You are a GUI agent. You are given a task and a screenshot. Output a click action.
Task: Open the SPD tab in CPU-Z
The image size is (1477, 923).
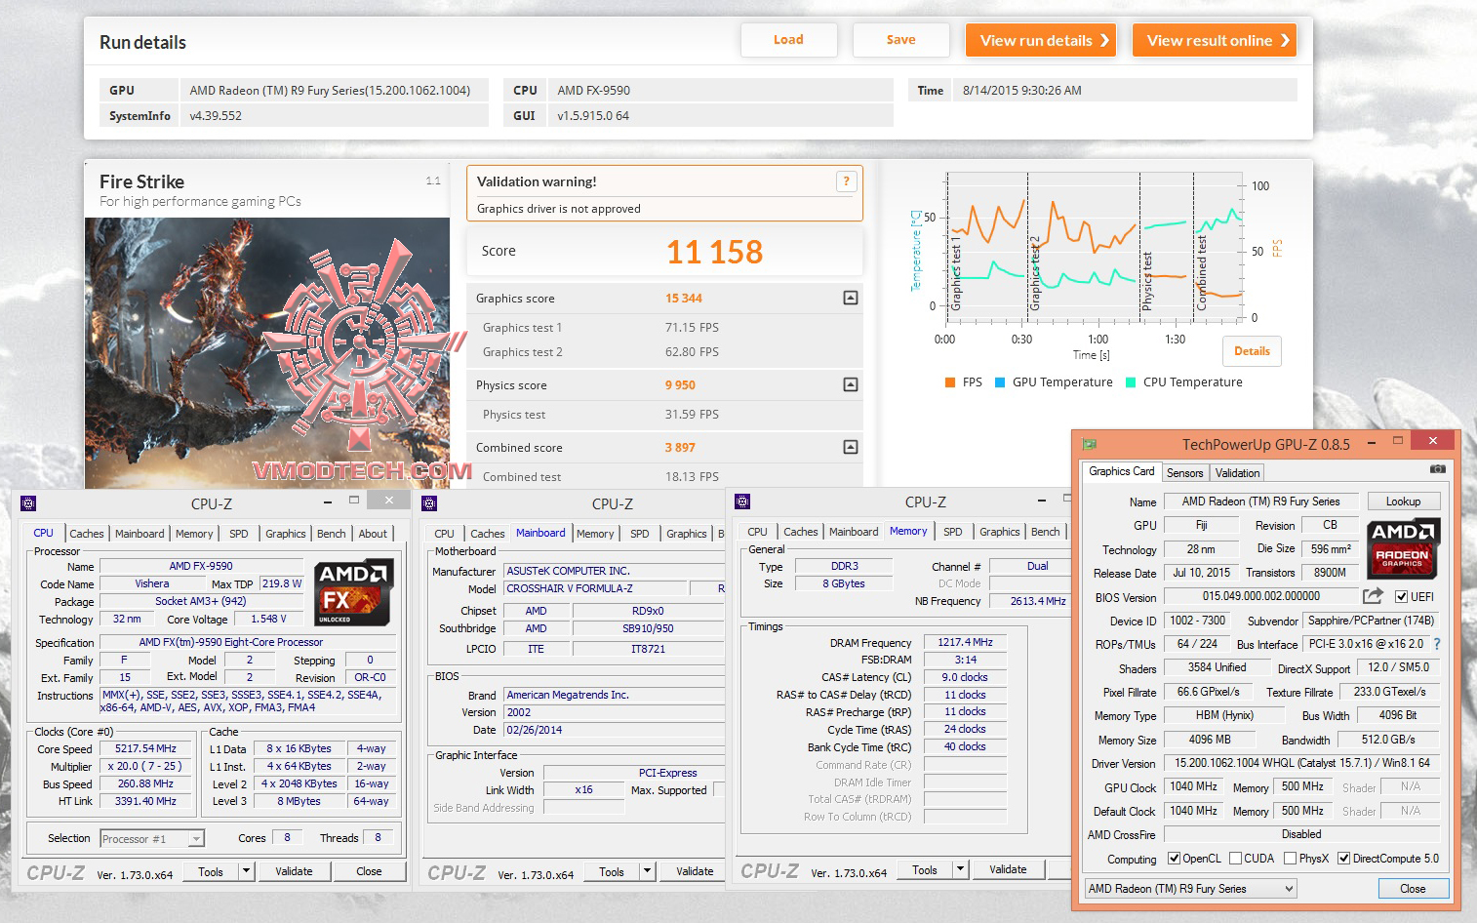click(x=238, y=534)
